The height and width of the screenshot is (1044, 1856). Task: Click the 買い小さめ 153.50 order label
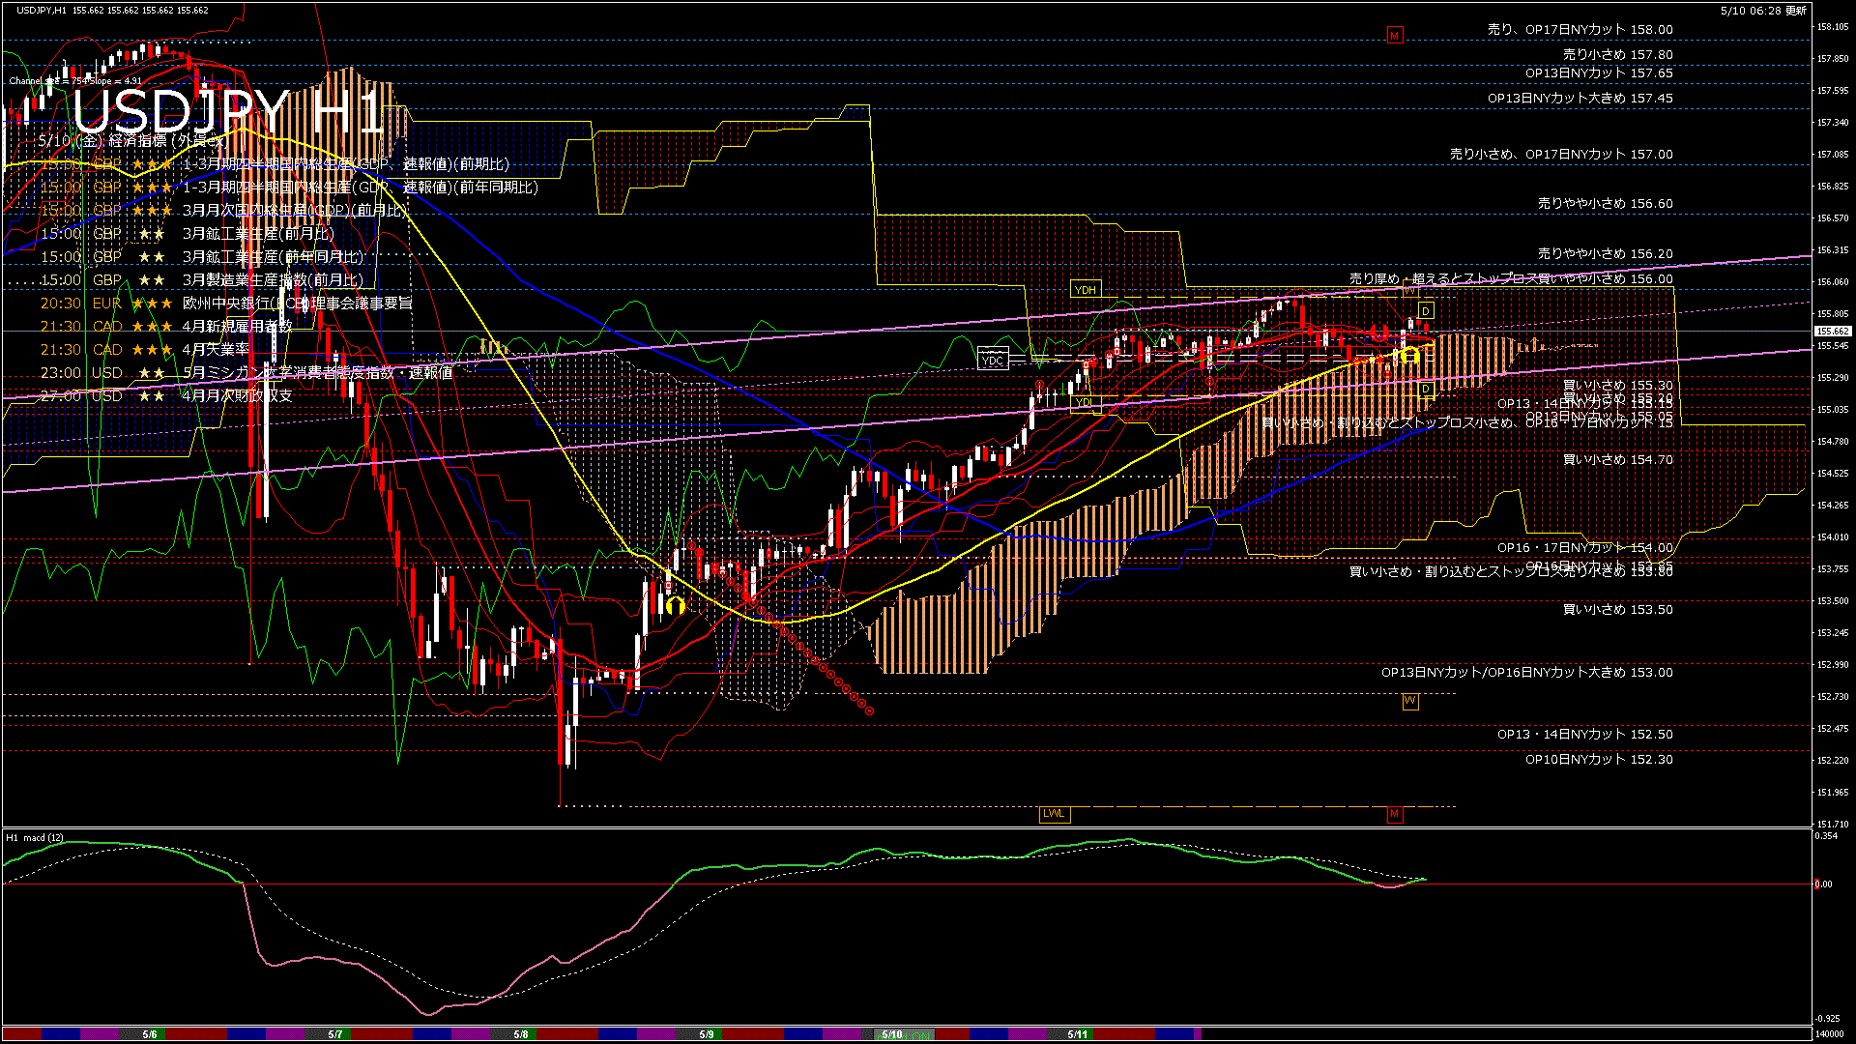pyautogui.click(x=1617, y=610)
